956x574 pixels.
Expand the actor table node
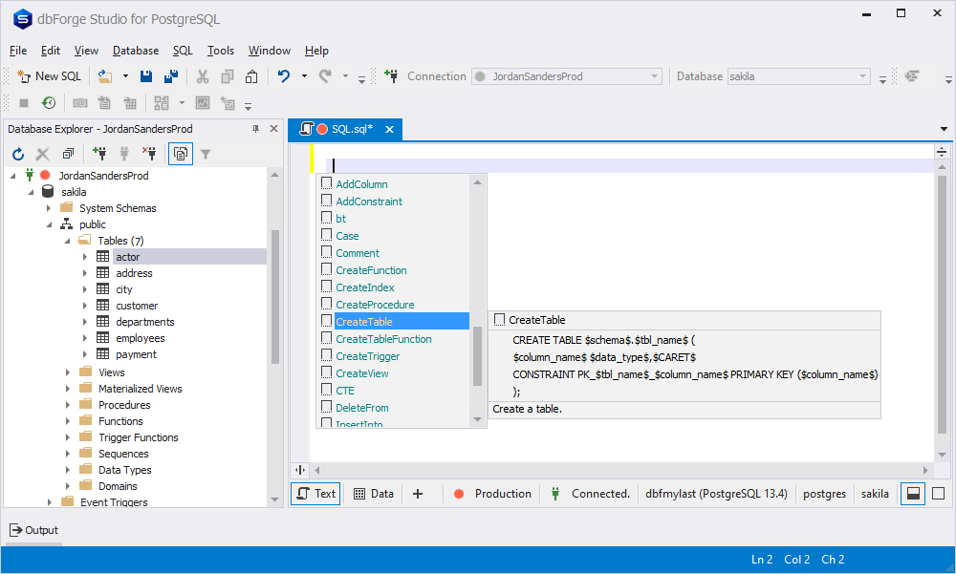(85, 257)
